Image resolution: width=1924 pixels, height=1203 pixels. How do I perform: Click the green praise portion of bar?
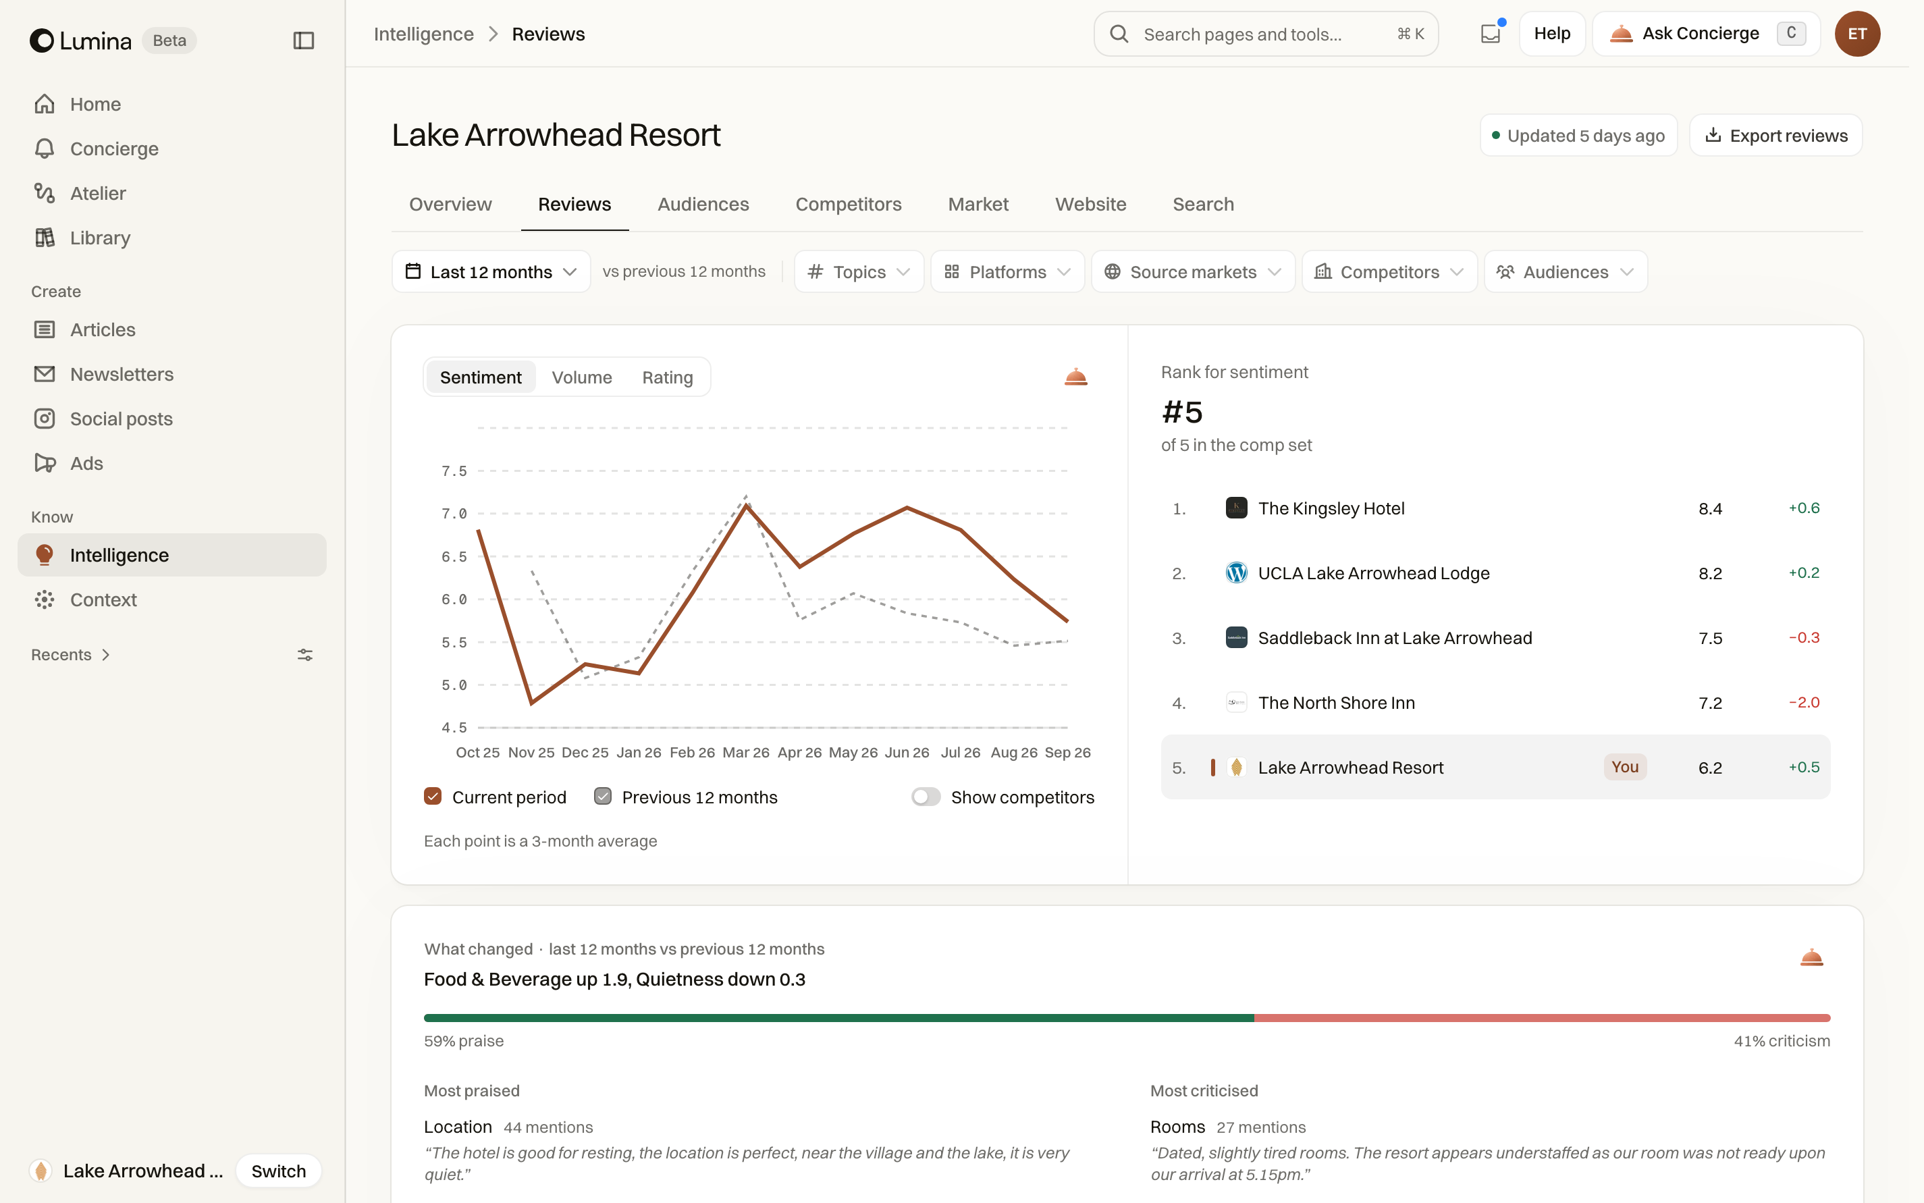point(838,1017)
